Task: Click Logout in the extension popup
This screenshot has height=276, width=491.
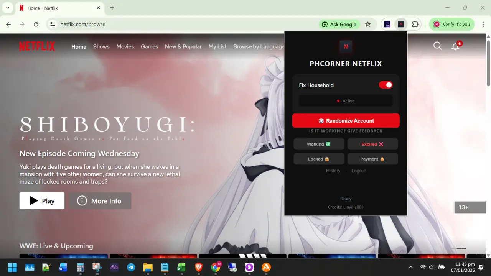Action: [358, 171]
